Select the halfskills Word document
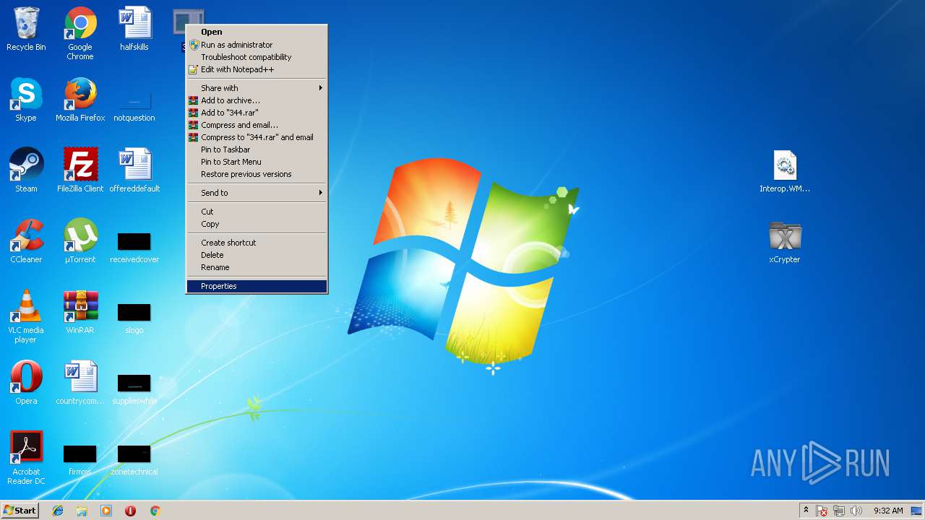This screenshot has width=925, height=520. 134,30
